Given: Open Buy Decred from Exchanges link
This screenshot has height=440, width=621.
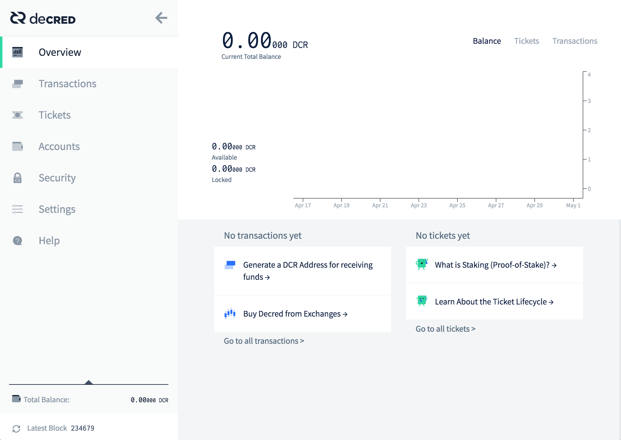Looking at the screenshot, I should pos(303,314).
